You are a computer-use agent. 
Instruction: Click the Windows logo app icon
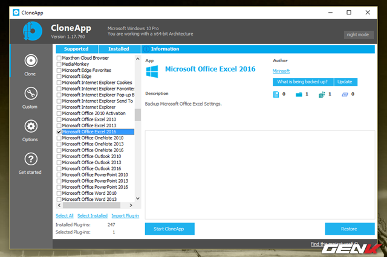152,71
